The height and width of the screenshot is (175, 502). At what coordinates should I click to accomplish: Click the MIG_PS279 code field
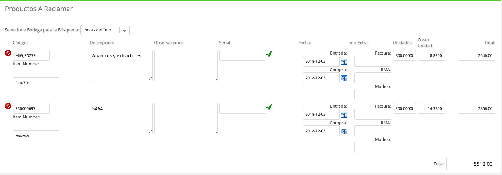point(31,55)
